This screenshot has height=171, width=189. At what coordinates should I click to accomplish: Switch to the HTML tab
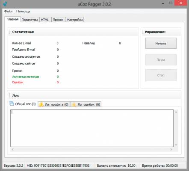(x=45, y=20)
